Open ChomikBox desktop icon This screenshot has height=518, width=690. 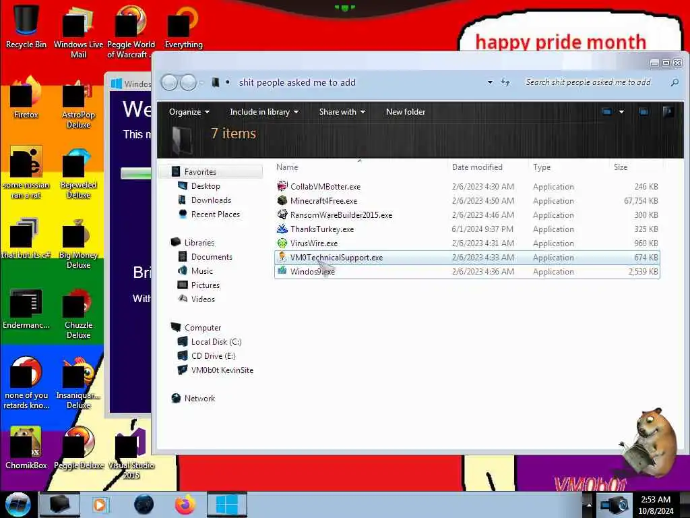point(26,447)
